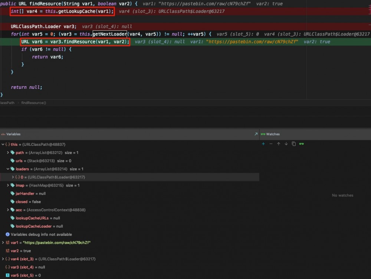Click the remove watch minus icon
371x279 pixels.
(x=271, y=144)
